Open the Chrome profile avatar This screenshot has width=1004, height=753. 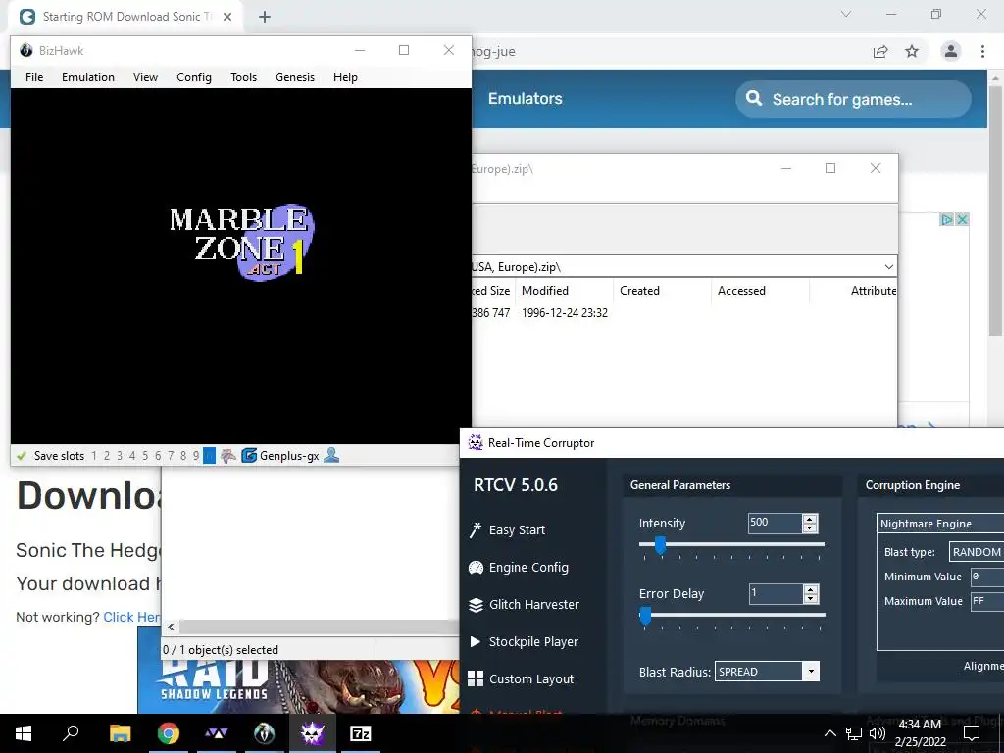[x=951, y=51]
